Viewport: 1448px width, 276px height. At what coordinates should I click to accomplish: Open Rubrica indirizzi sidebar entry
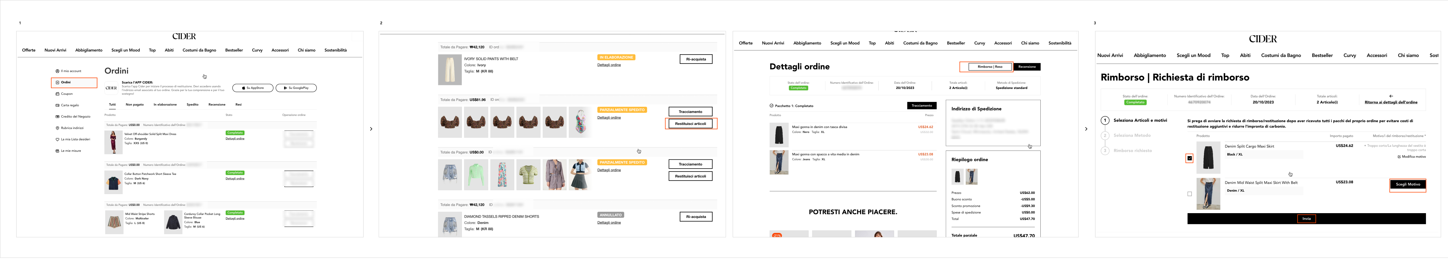coord(70,128)
